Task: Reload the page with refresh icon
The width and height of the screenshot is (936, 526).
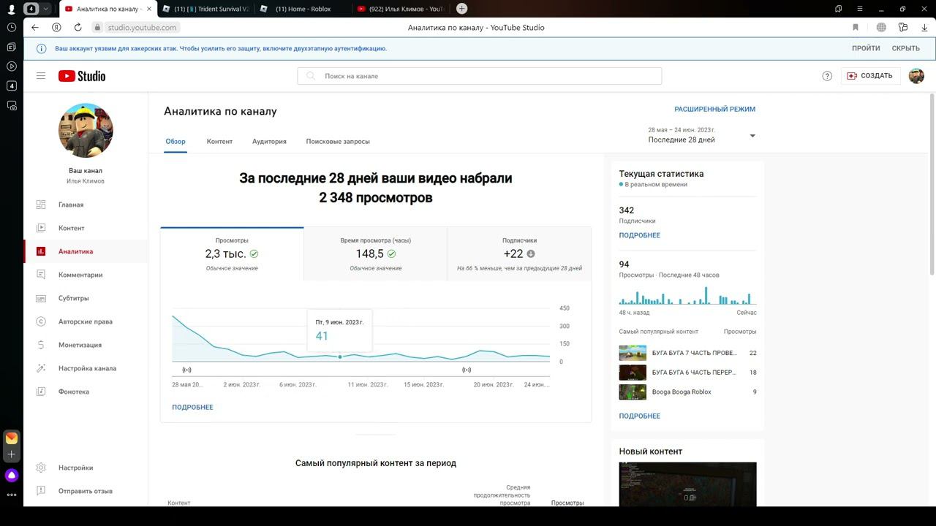Action: click(78, 27)
